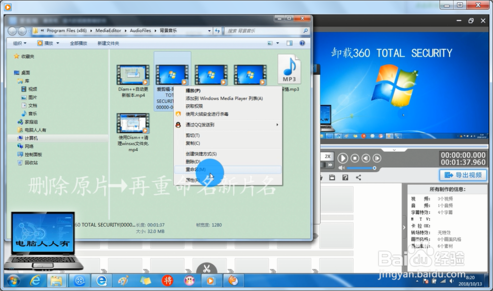Select the 使用Dism++清理winsxs文件夹.mp4 thumbnail
The height and width of the screenshot is (291, 493).
click(x=133, y=123)
